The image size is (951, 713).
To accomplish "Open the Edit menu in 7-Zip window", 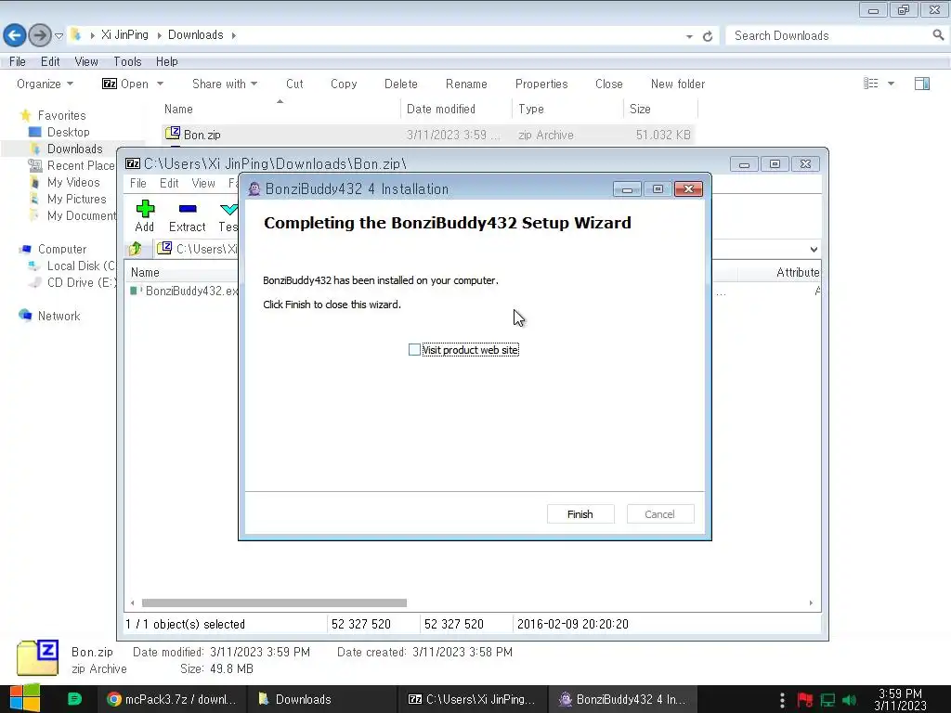I will (169, 183).
